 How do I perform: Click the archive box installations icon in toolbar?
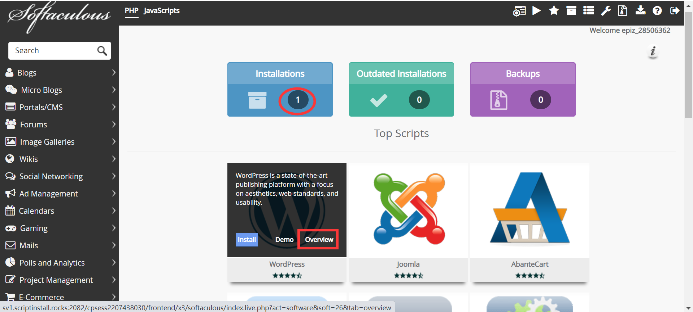click(571, 11)
